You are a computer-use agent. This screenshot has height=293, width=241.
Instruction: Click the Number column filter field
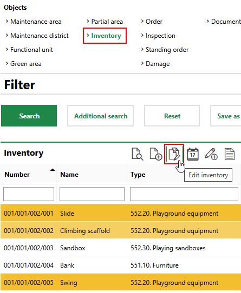pyautogui.click(x=29, y=194)
